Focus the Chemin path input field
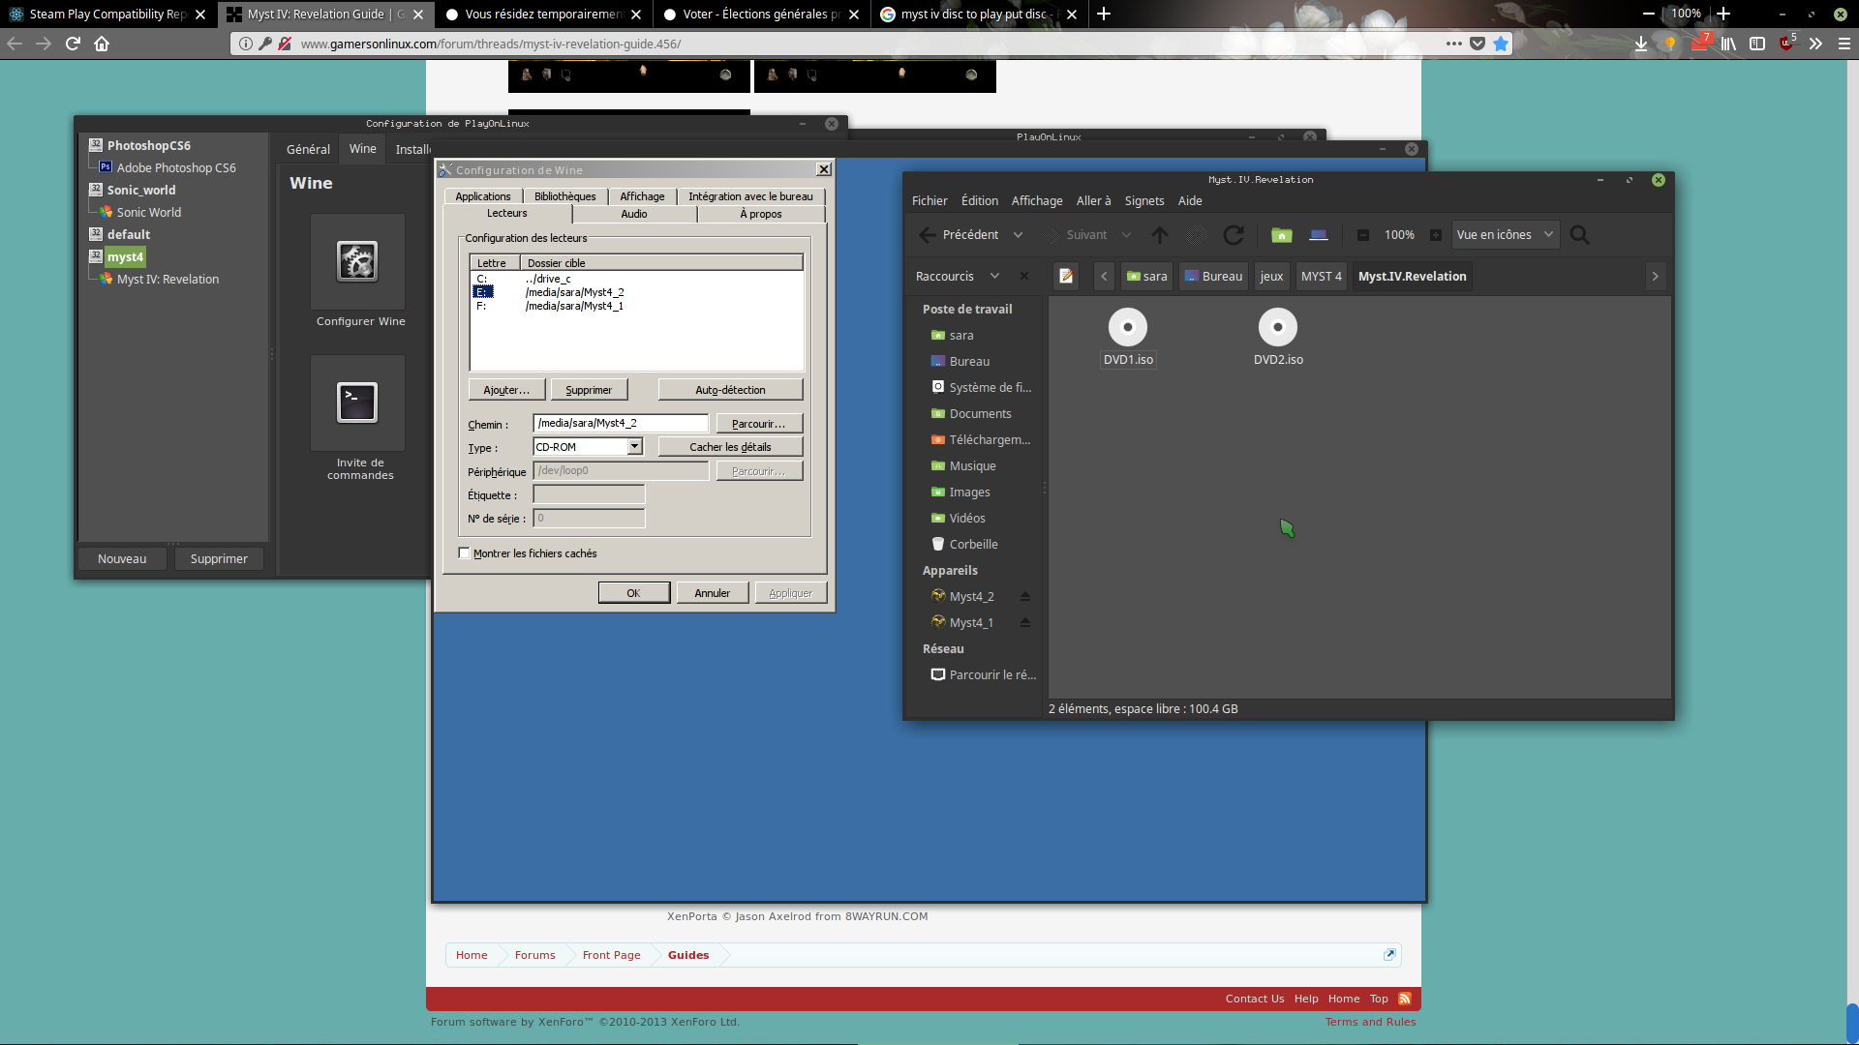The image size is (1859, 1045). (x=621, y=423)
